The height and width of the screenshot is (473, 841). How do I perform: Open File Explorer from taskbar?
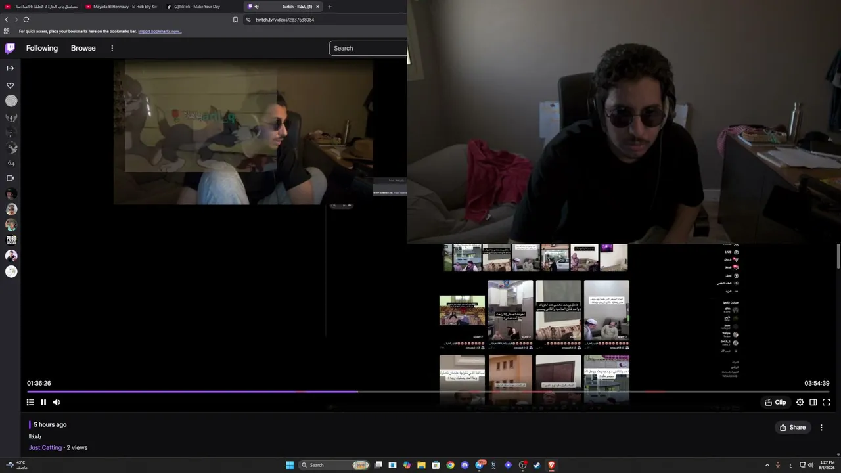point(421,465)
